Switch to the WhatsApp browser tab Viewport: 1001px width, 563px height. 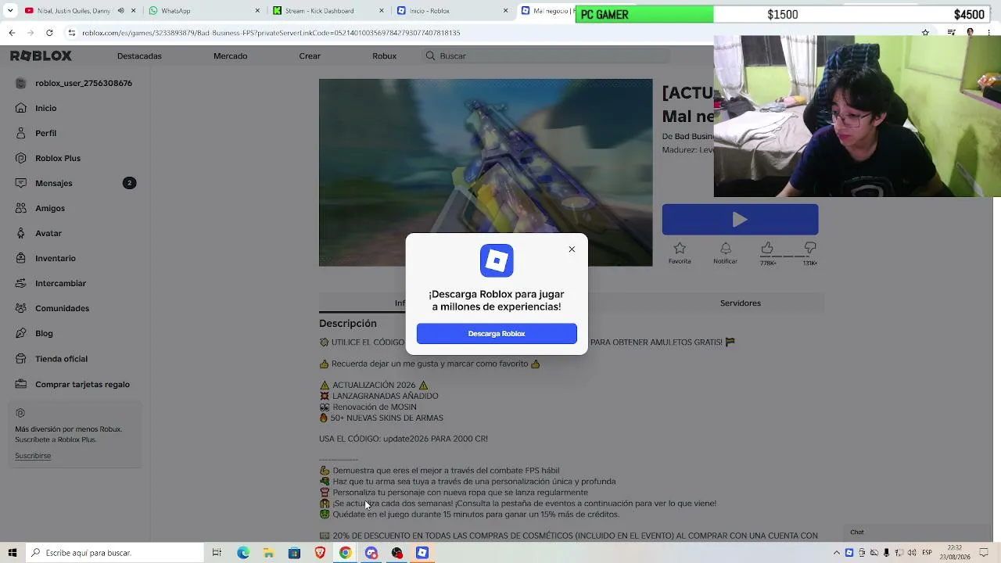[205, 11]
